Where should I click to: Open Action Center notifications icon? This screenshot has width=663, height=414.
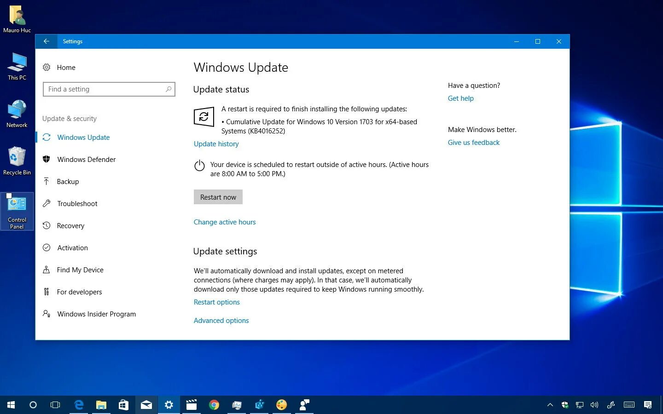(x=648, y=405)
